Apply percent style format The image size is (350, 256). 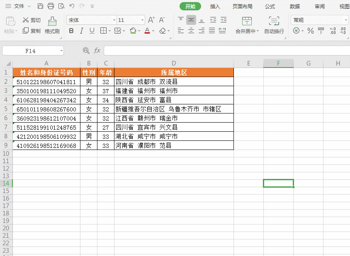click(311, 31)
